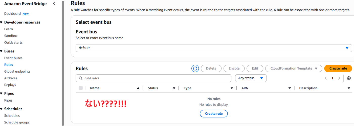Sort rules by Name column arrow
The image size is (354, 126).
138,88
